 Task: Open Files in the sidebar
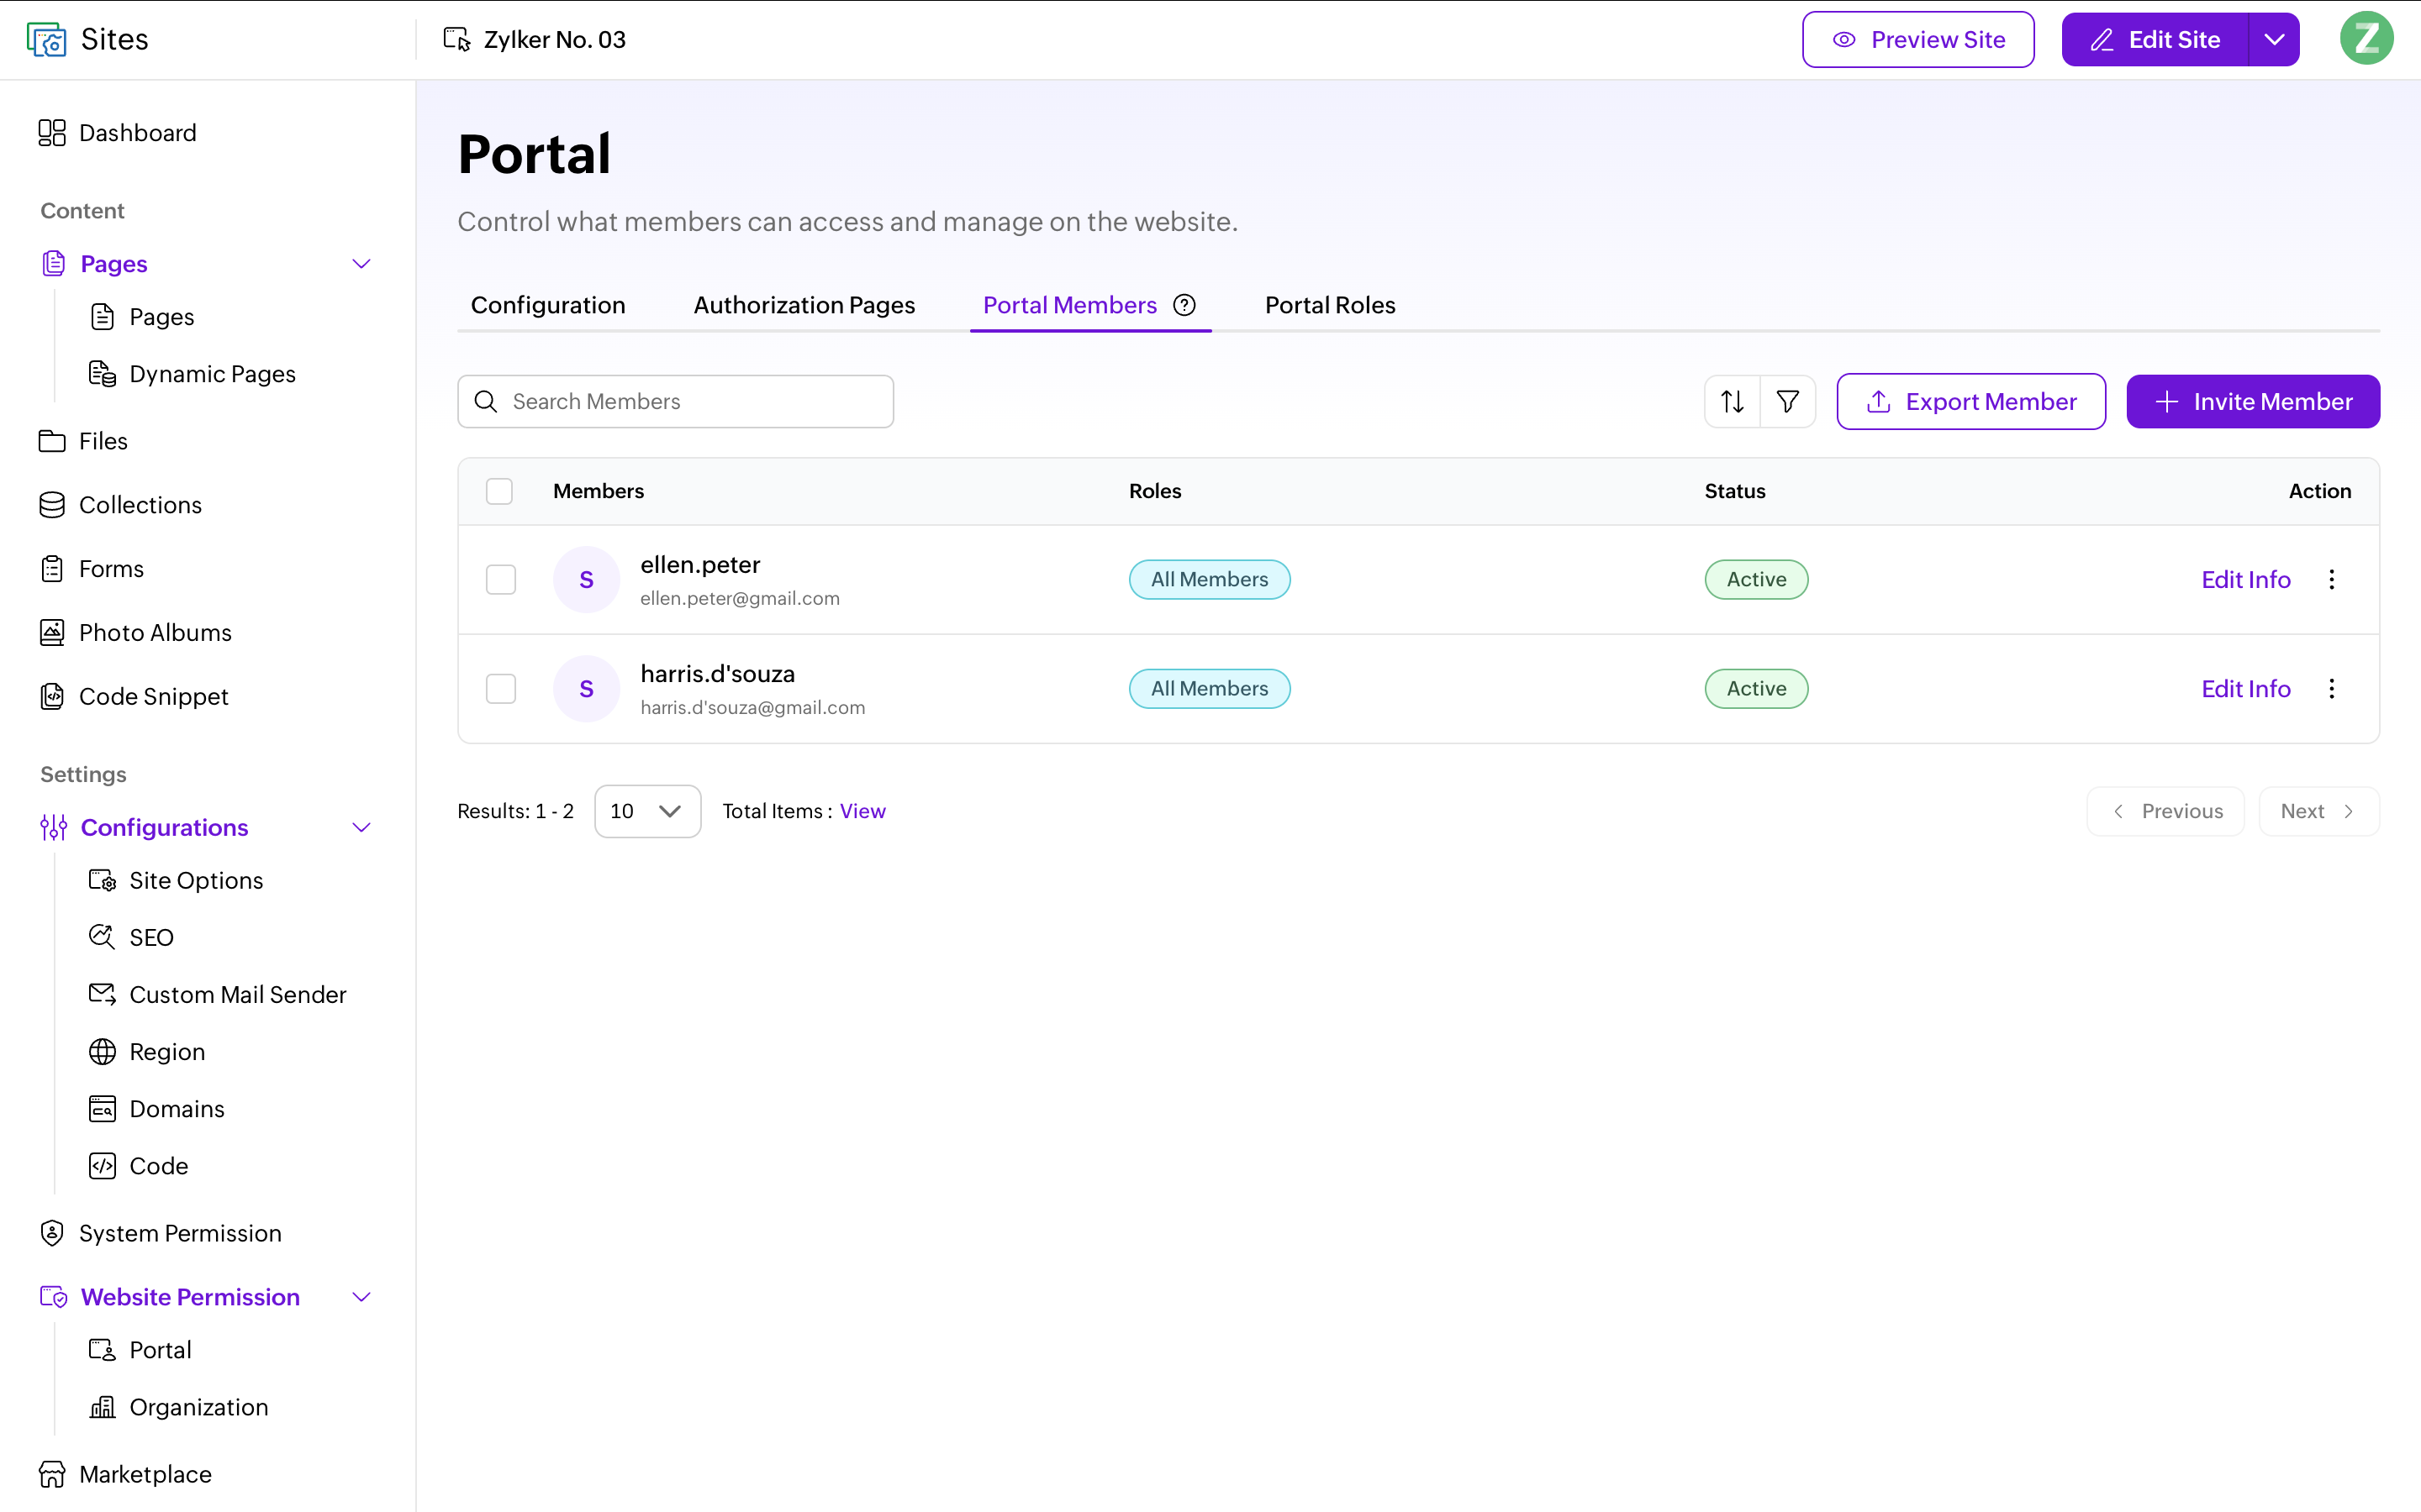coord(84,441)
